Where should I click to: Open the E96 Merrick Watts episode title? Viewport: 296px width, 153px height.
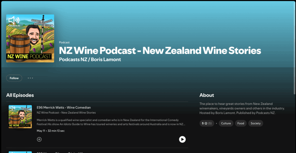click(x=64, y=107)
